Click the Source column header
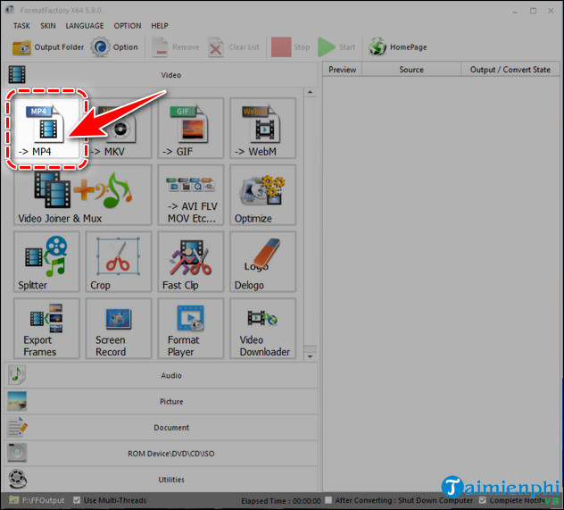Viewport: 564px width, 510px height. coord(411,70)
